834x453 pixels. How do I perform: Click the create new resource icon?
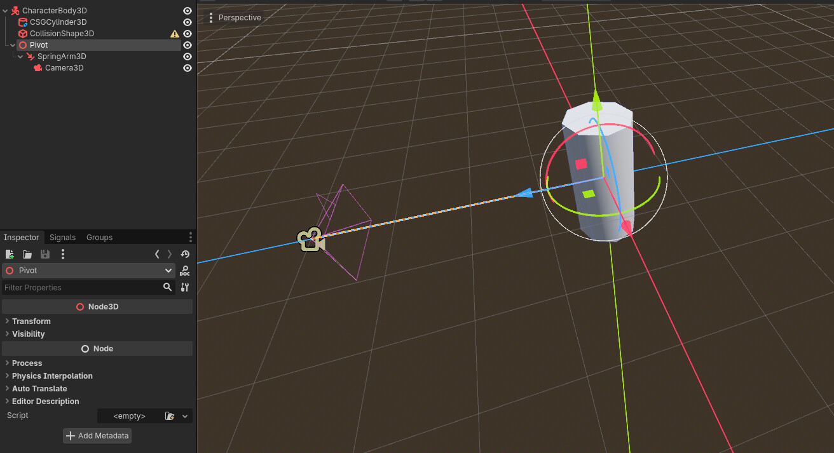[x=10, y=254]
